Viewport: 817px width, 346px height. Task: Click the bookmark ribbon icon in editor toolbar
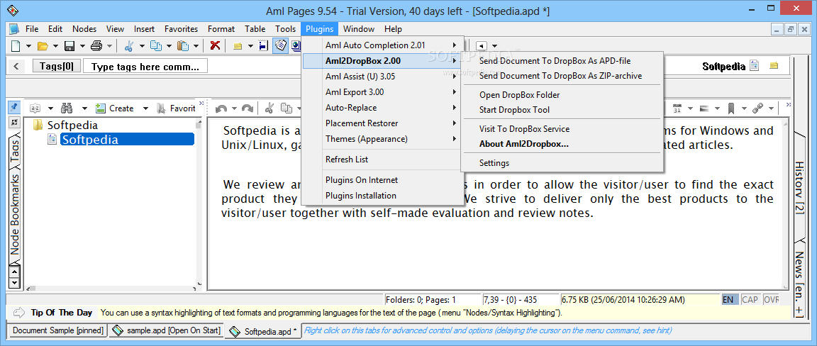pos(731,108)
